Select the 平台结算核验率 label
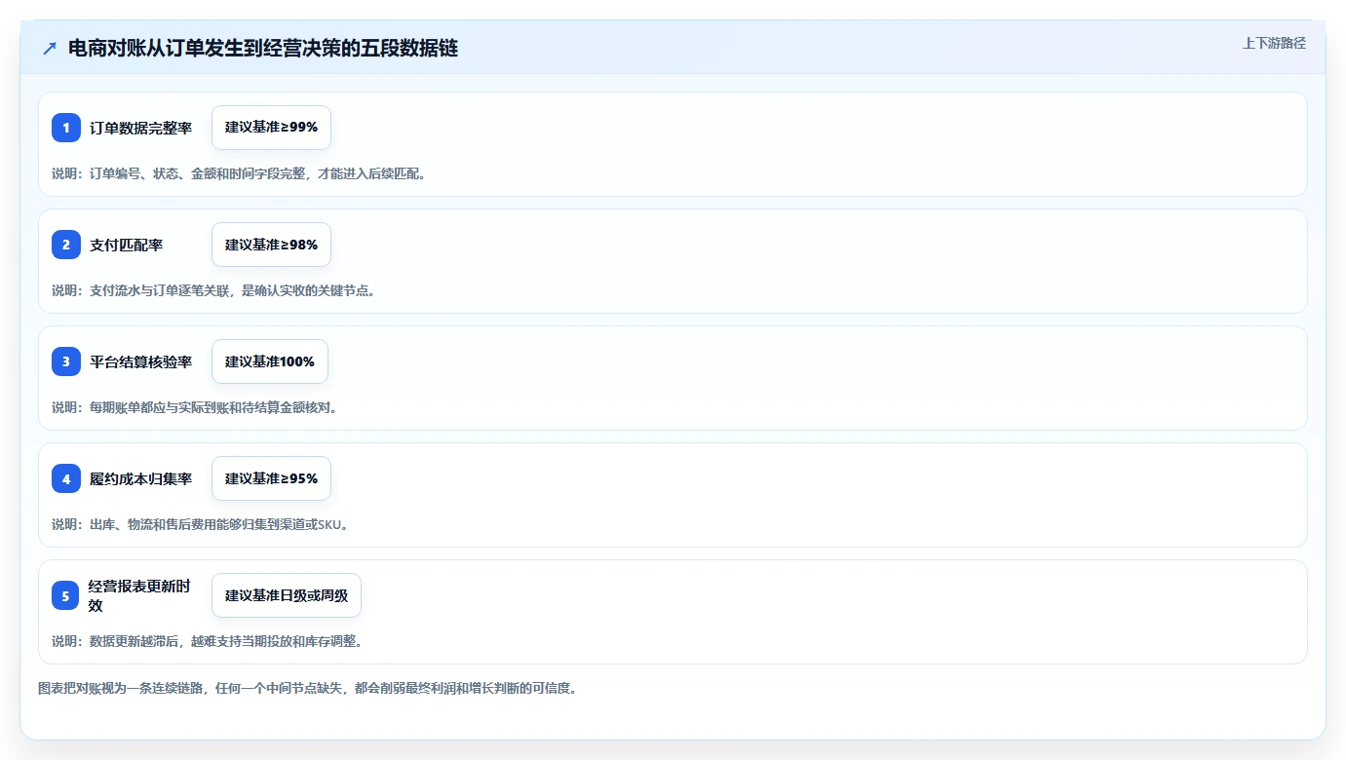This screenshot has width=1346, height=760. tap(141, 361)
